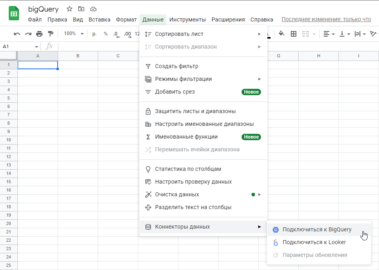Select column I header

pyautogui.click(x=359, y=56)
